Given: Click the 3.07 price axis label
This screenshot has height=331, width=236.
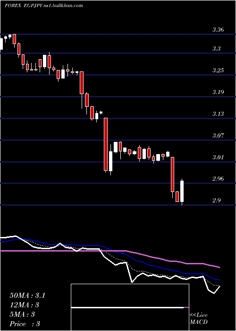Looking at the screenshot, I should pyautogui.click(x=218, y=136).
